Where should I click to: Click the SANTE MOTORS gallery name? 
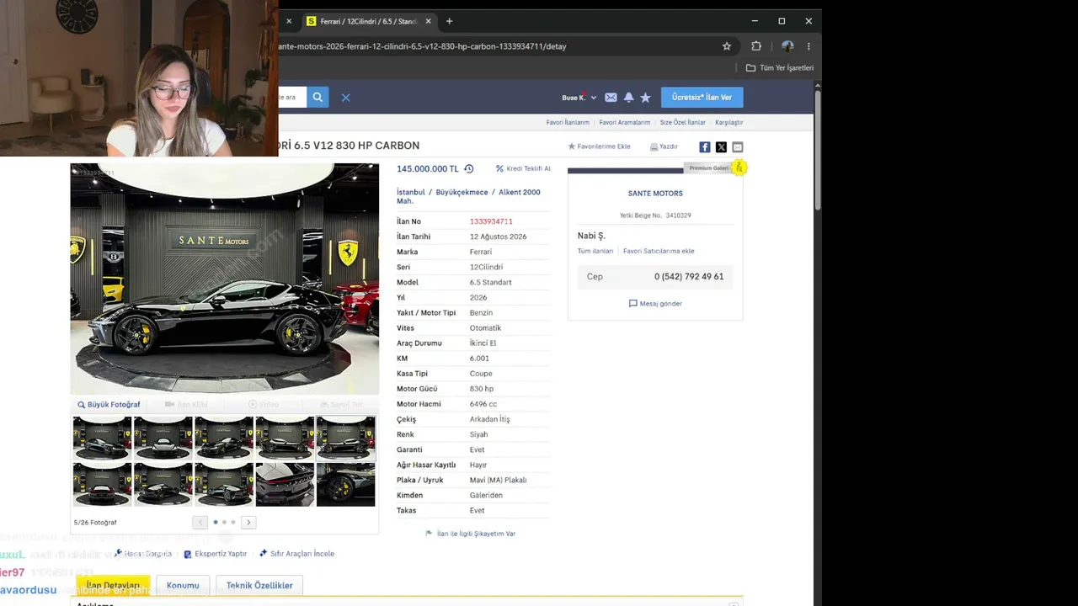click(655, 194)
